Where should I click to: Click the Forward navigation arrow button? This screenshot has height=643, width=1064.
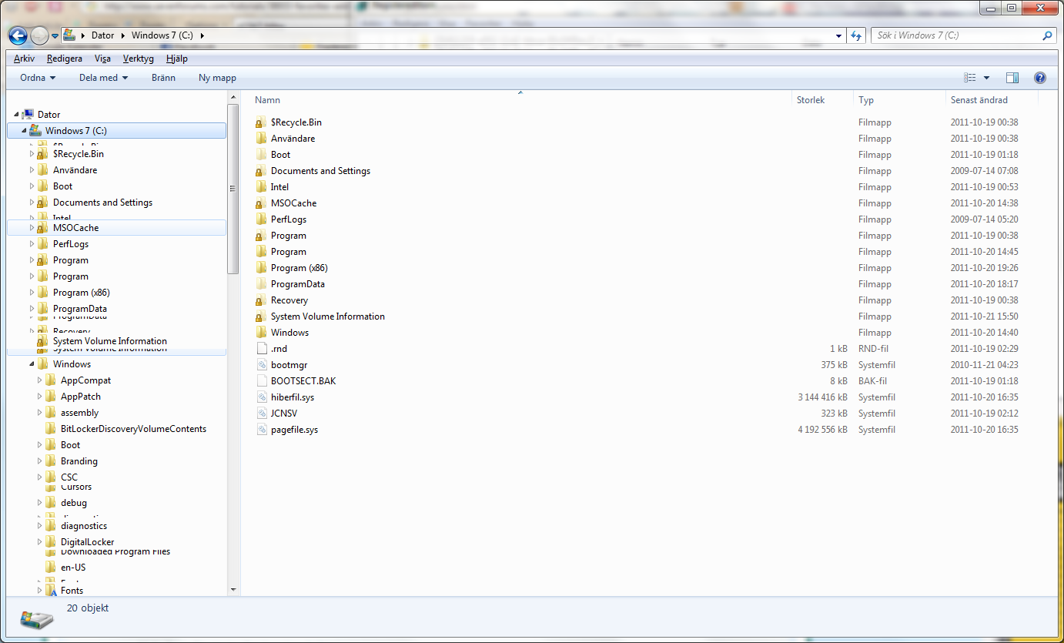[x=39, y=35]
